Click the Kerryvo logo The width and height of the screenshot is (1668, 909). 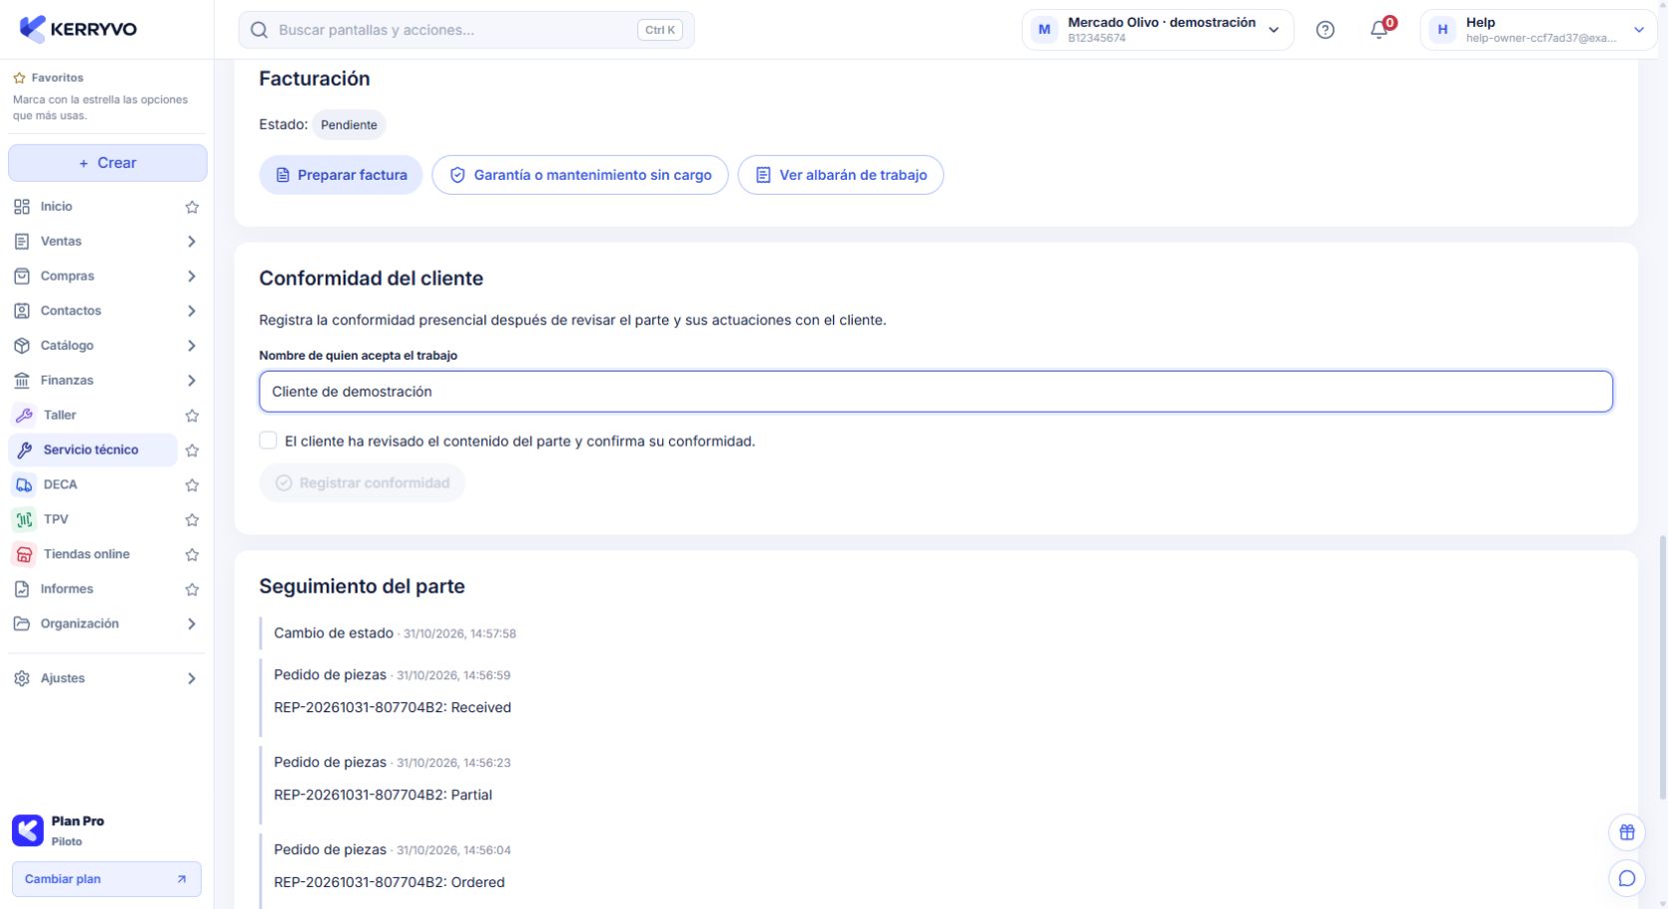79,29
